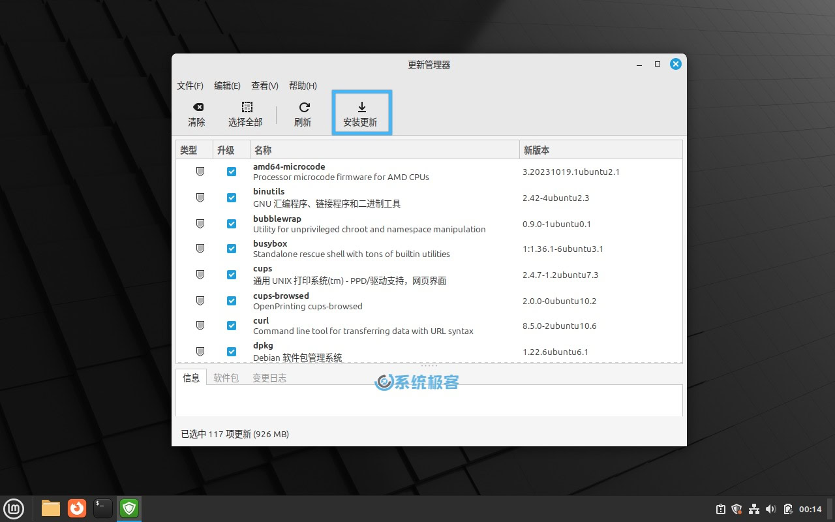Open the 文件(F) menu
The image size is (835, 522).
coord(190,85)
